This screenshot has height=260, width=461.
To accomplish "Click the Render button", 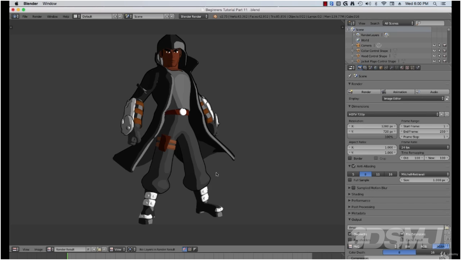I will coord(363,92).
